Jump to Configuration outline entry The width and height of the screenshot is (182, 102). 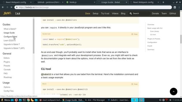coord(152,42)
